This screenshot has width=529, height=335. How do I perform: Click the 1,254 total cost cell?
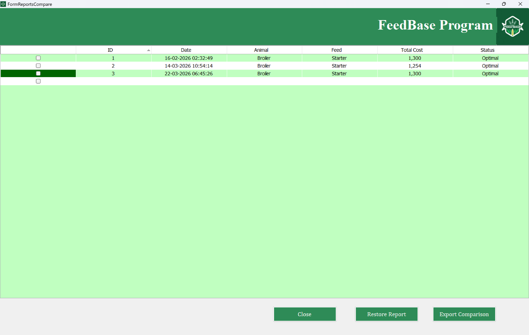tap(415, 66)
